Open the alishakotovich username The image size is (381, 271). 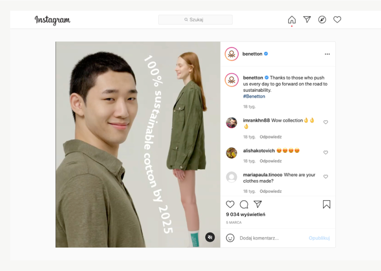[x=259, y=151]
